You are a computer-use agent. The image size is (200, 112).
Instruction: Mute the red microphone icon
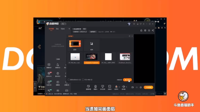click(116, 86)
